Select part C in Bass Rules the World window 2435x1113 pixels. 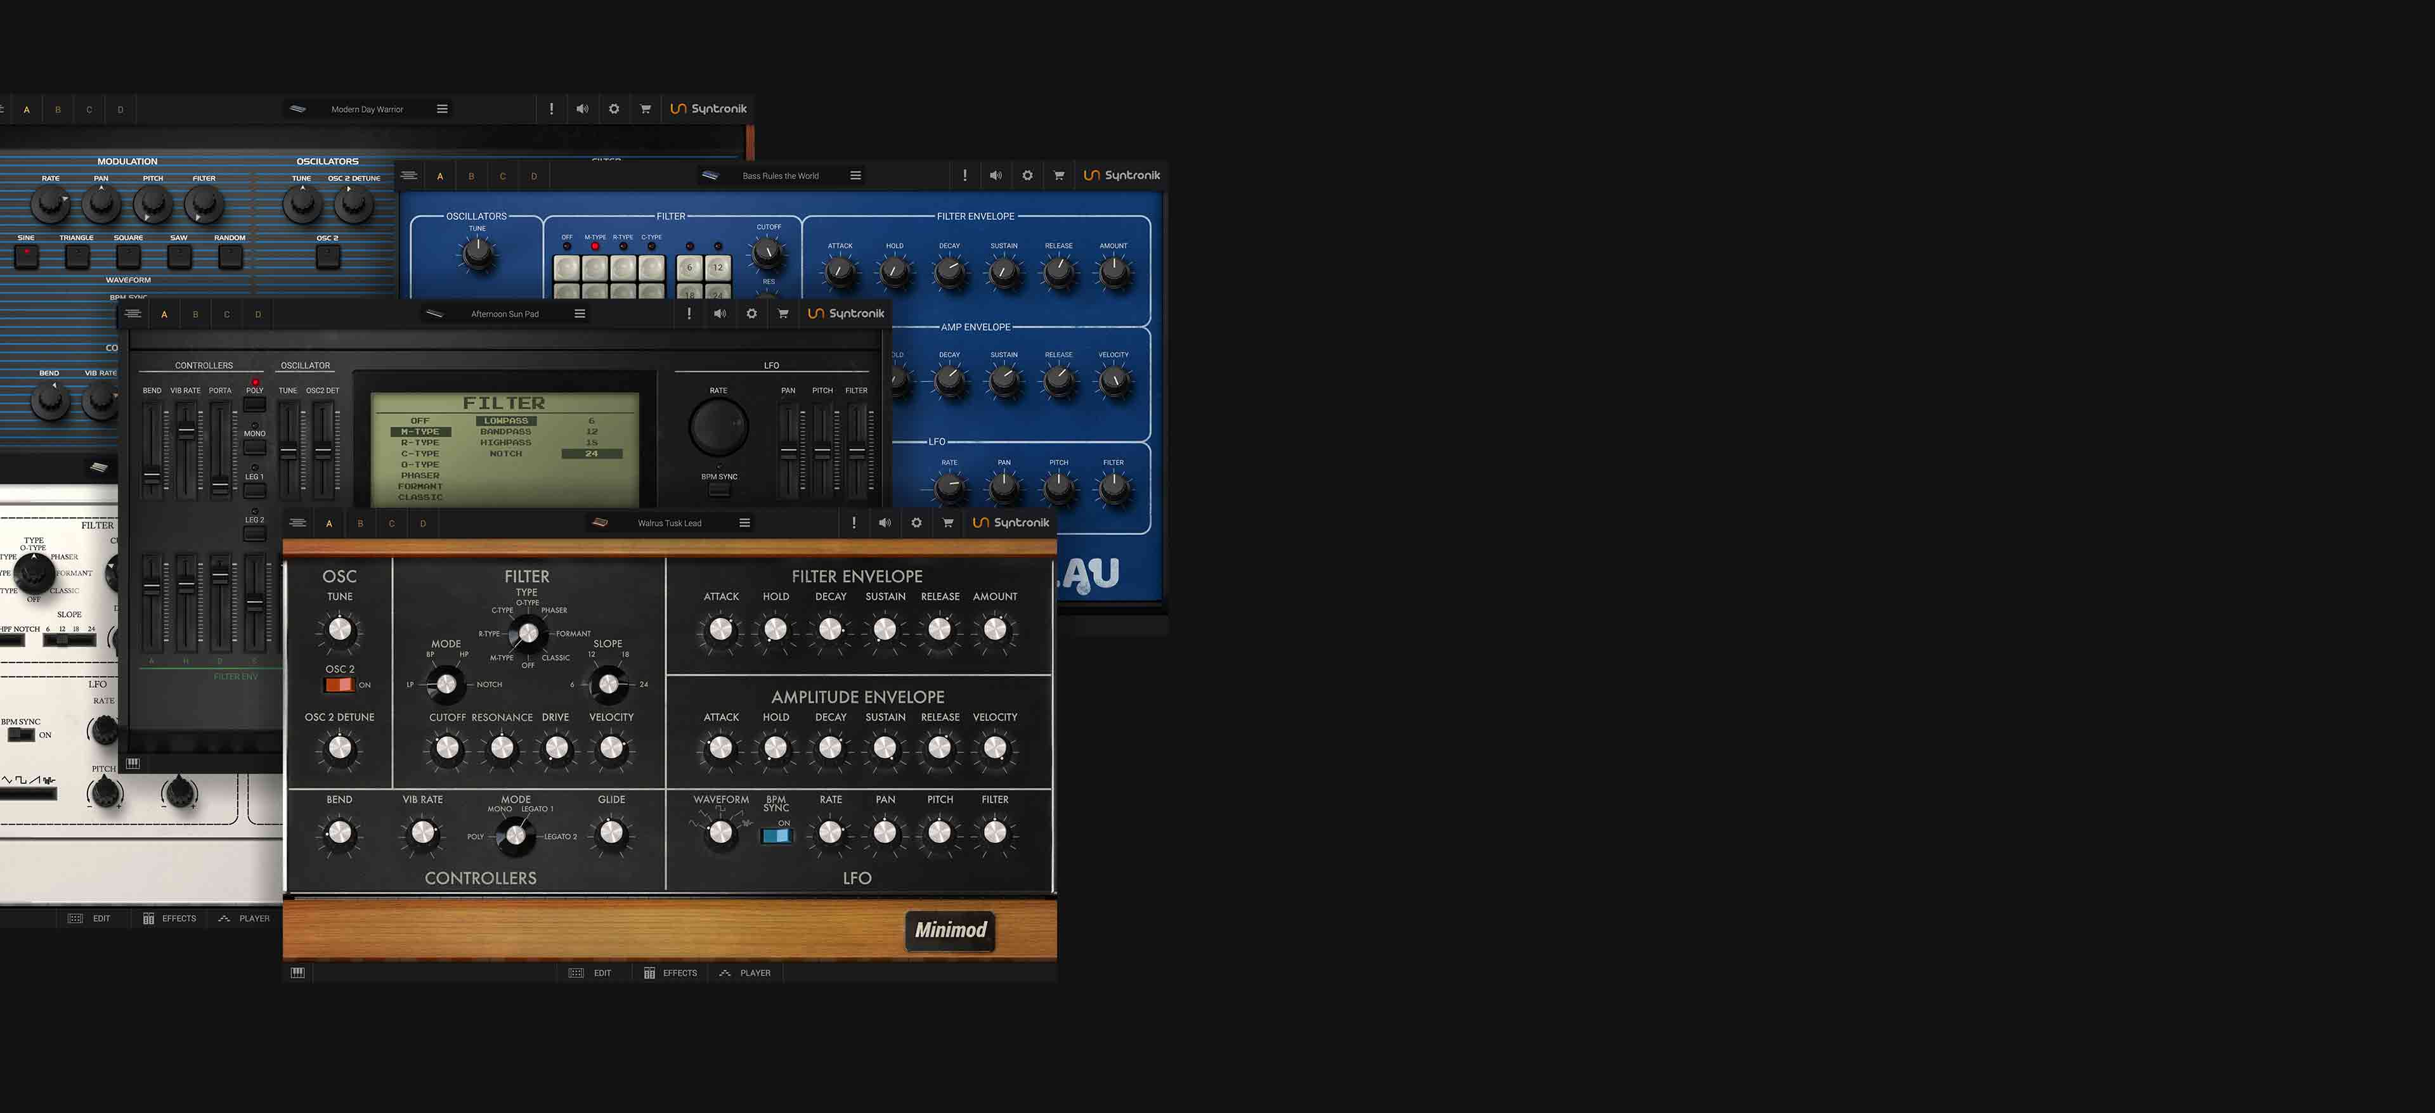(x=502, y=177)
